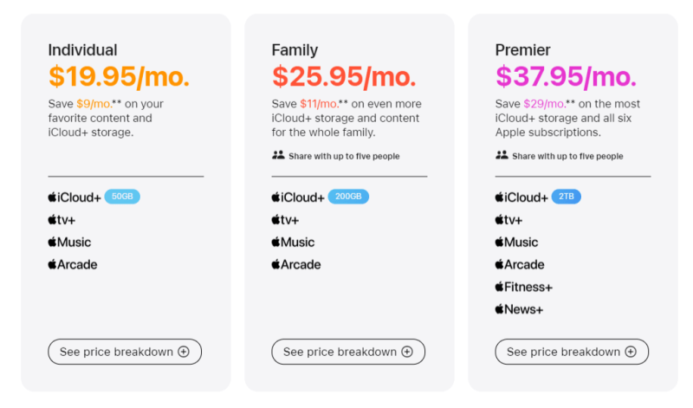The height and width of the screenshot is (408, 693).
Task: Expand the Family plan price breakdown
Action: 348,352
